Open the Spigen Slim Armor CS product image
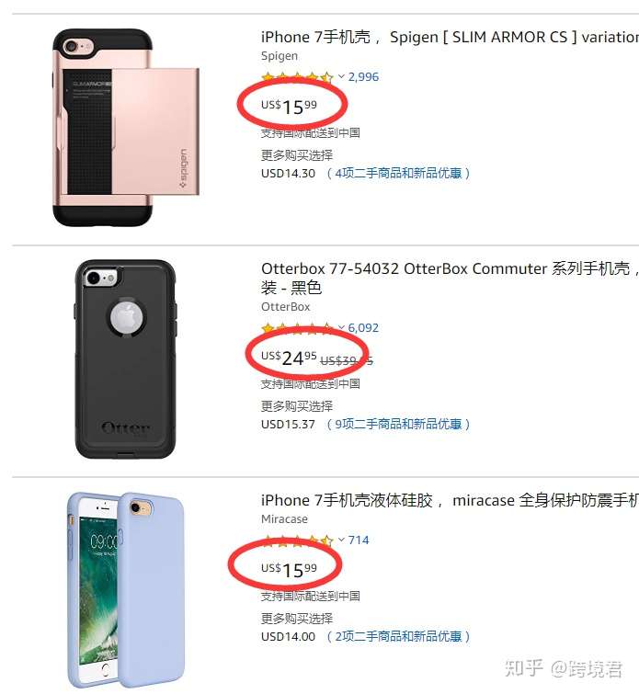The height and width of the screenshot is (694, 639). pos(126,128)
